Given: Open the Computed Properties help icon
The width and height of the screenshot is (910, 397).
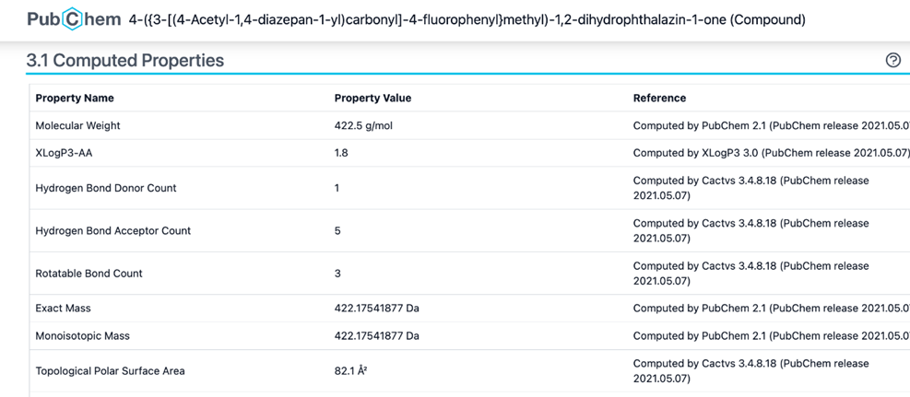Looking at the screenshot, I should click(x=892, y=60).
